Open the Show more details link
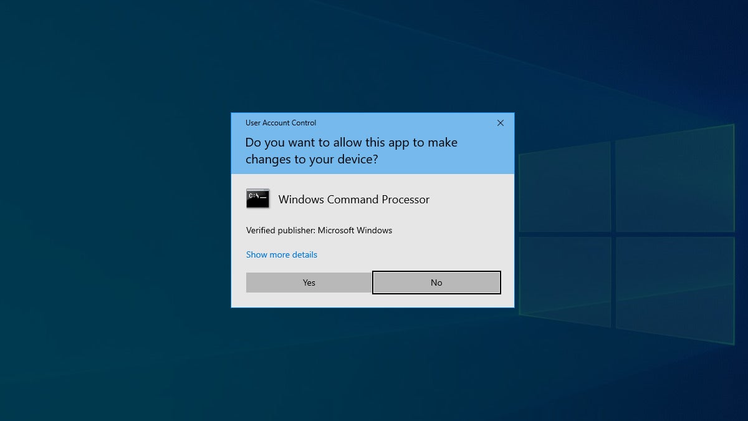This screenshot has height=421, width=748. pos(282,254)
